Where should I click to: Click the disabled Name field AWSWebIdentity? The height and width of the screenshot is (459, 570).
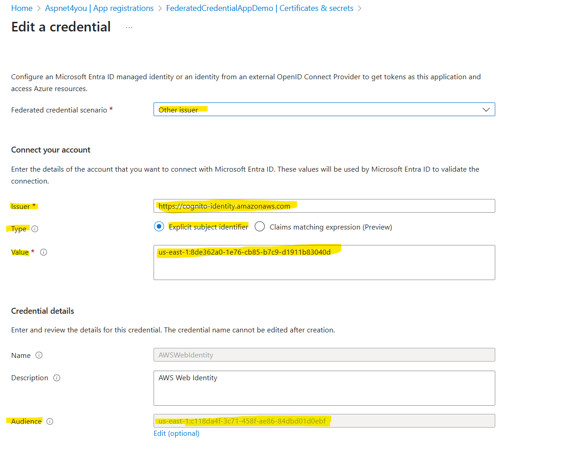324,355
